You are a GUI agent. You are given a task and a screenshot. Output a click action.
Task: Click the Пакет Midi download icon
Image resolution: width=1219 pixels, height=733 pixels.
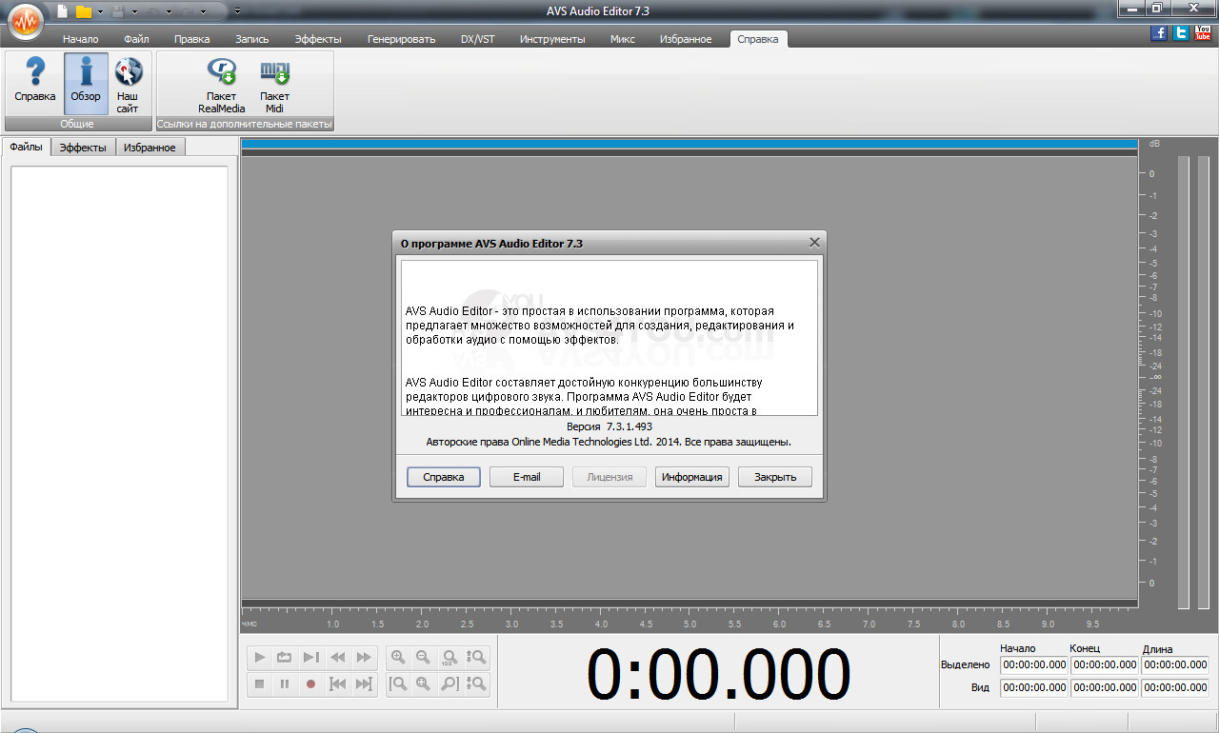pos(274,84)
